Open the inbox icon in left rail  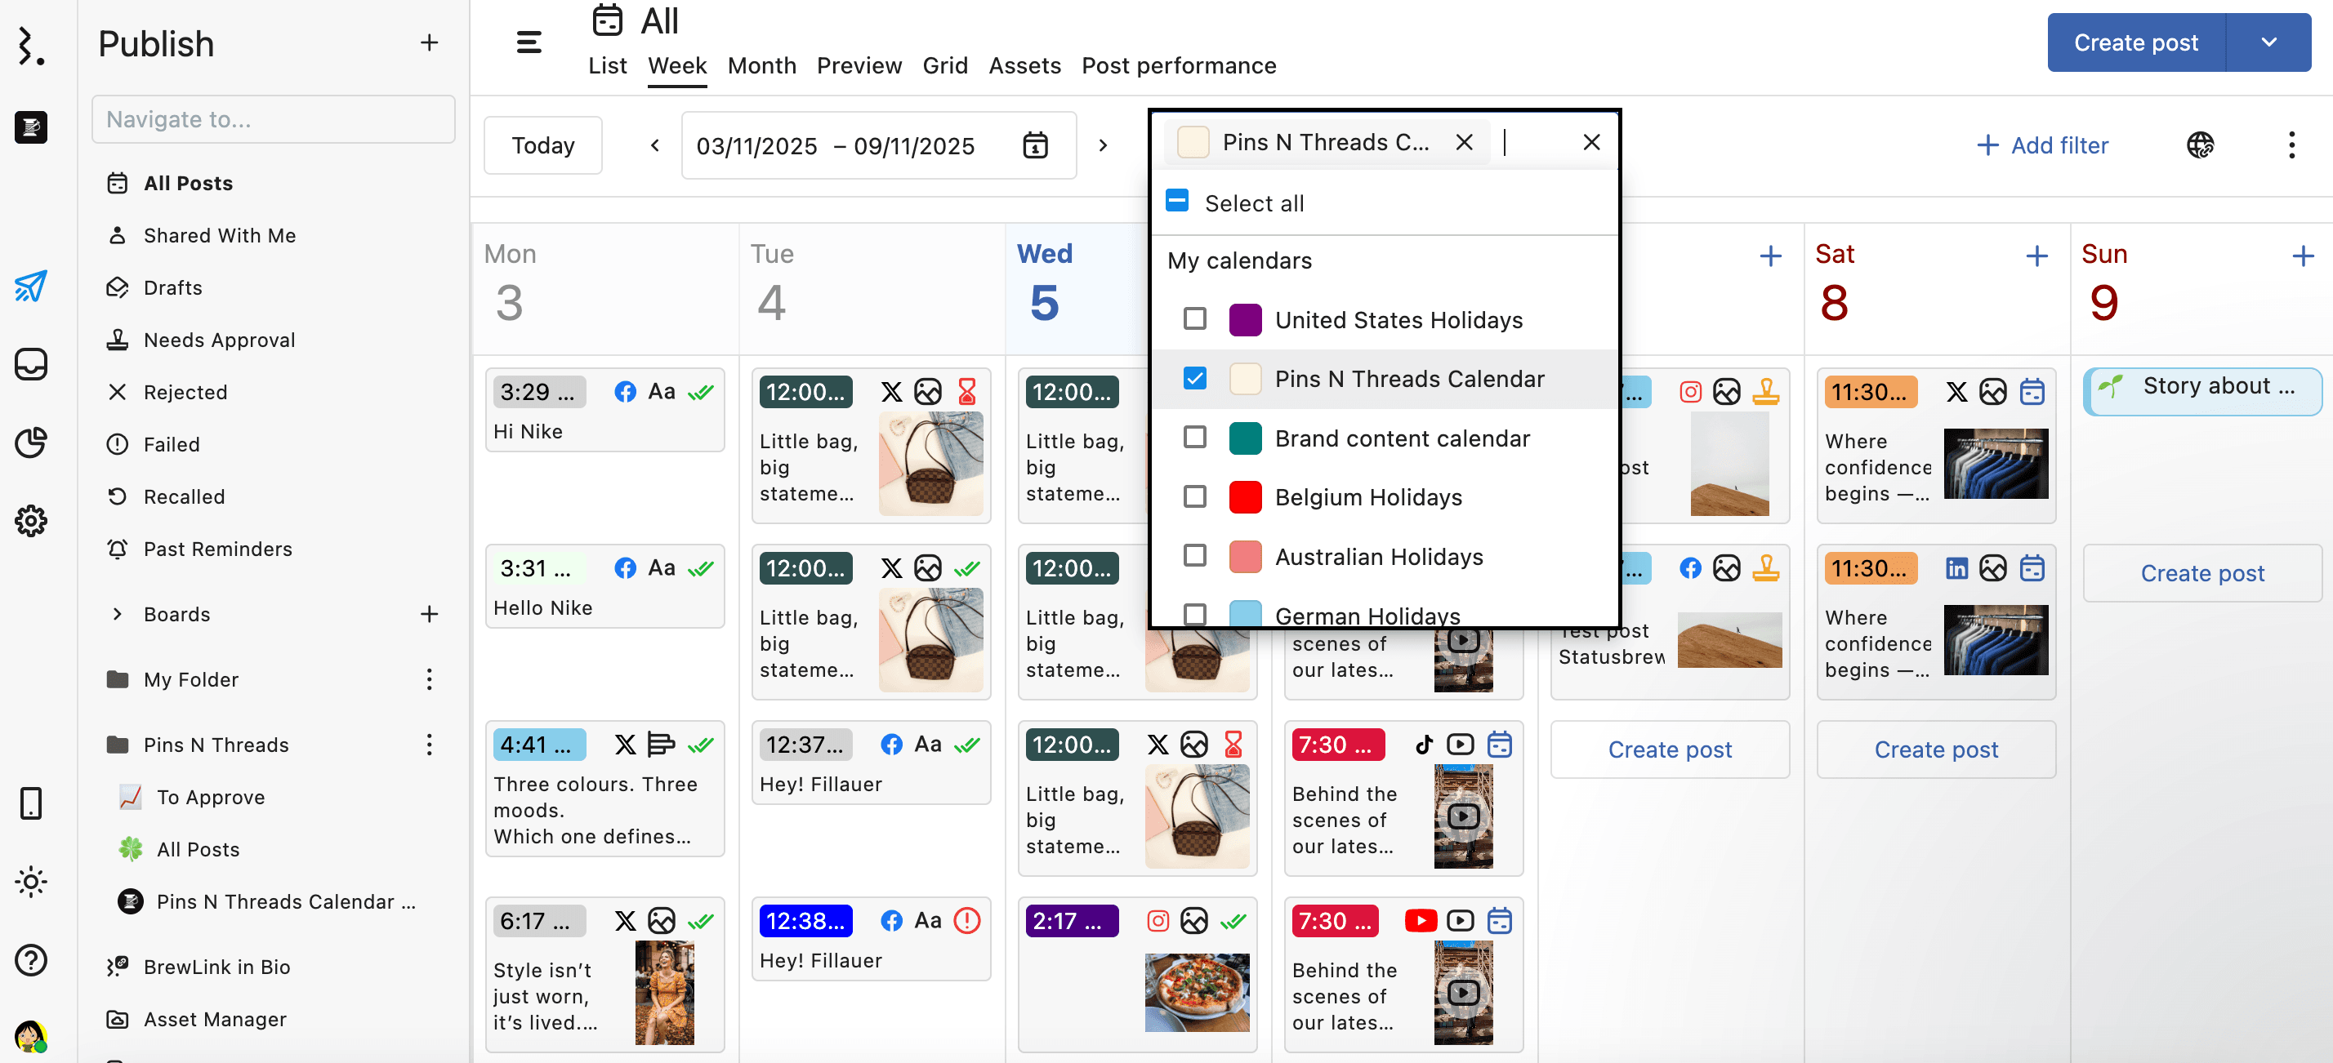coord(31,364)
